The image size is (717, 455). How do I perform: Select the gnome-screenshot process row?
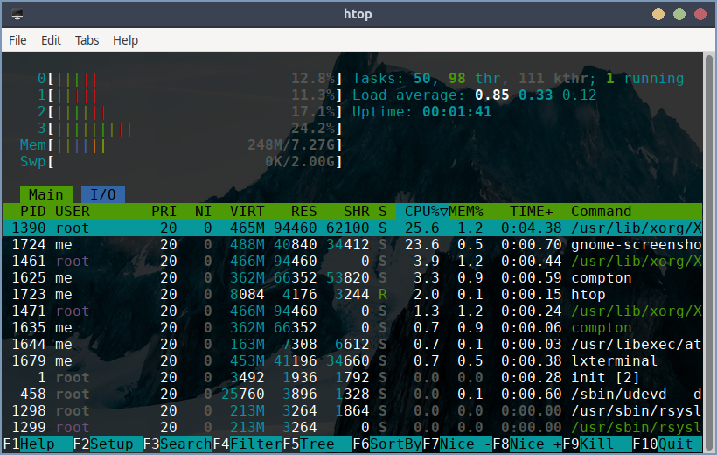(x=352, y=244)
